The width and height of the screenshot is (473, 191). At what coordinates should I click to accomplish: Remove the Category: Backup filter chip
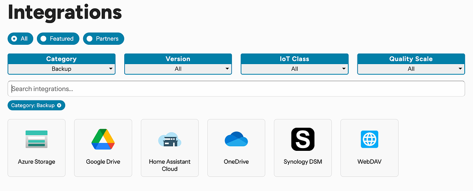[x=59, y=106]
